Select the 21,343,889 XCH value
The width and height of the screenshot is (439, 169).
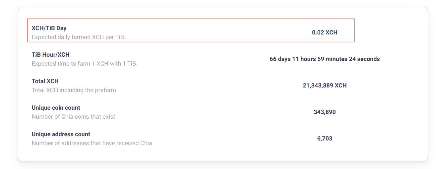(325, 85)
